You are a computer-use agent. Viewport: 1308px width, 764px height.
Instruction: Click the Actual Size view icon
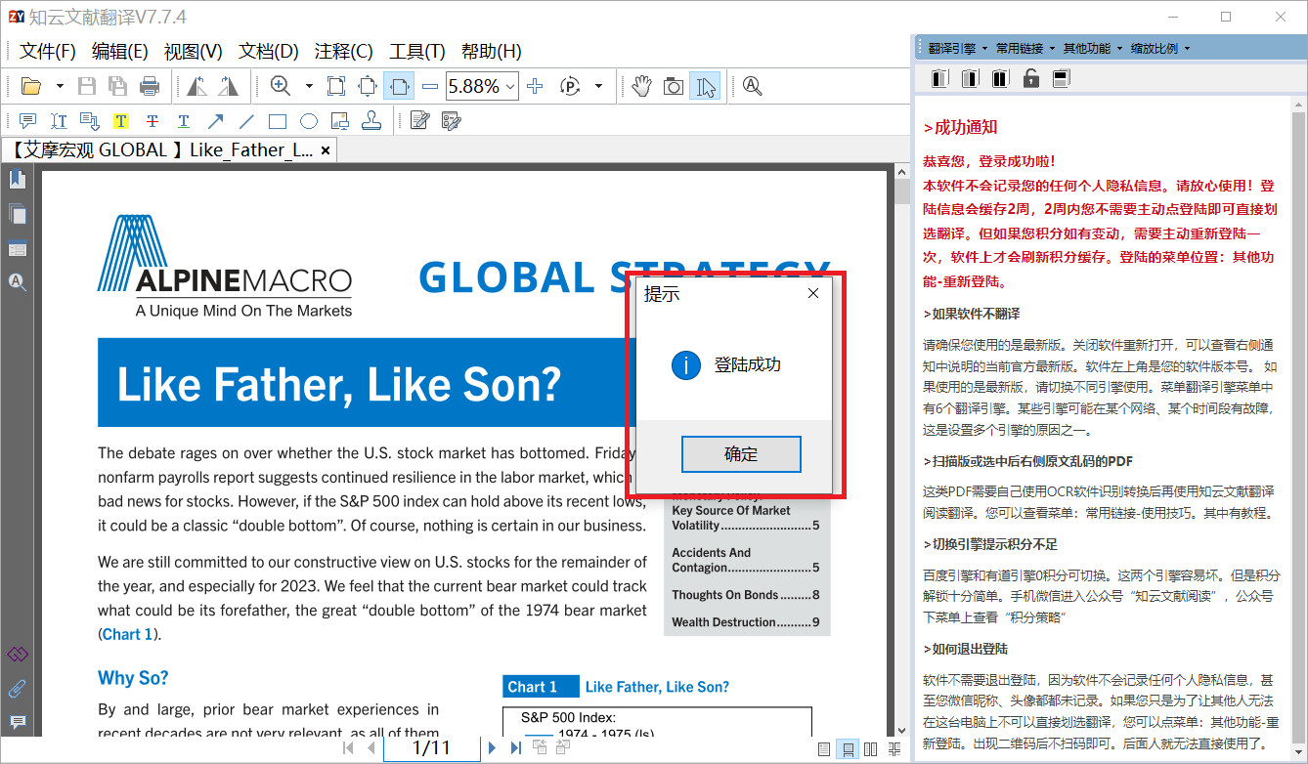[368, 86]
